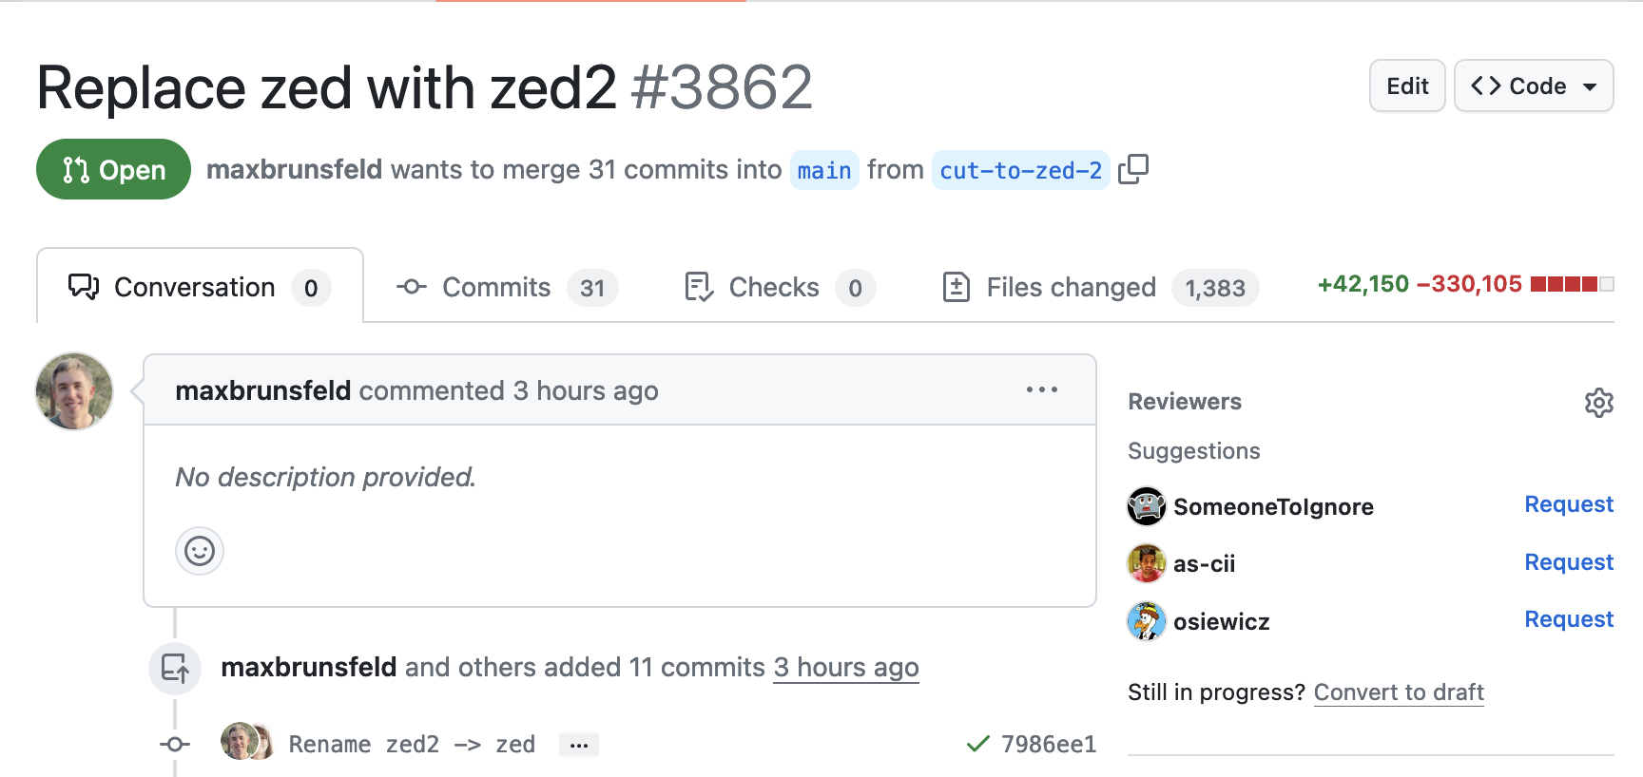Click maxbrunsfeld's profile avatar
Screen dimensions: 1643x777
click(x=74, y=391)
